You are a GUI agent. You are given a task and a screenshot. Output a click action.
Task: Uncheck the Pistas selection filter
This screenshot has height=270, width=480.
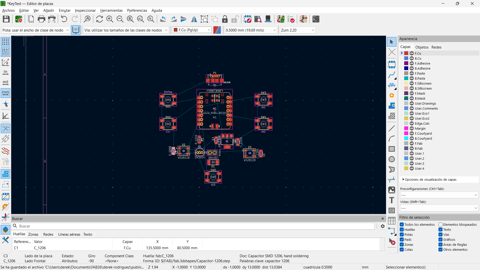(402, 234)
